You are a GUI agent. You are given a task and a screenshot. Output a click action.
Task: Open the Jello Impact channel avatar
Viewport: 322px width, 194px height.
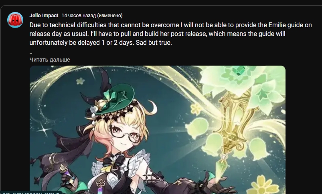(15, 20)
